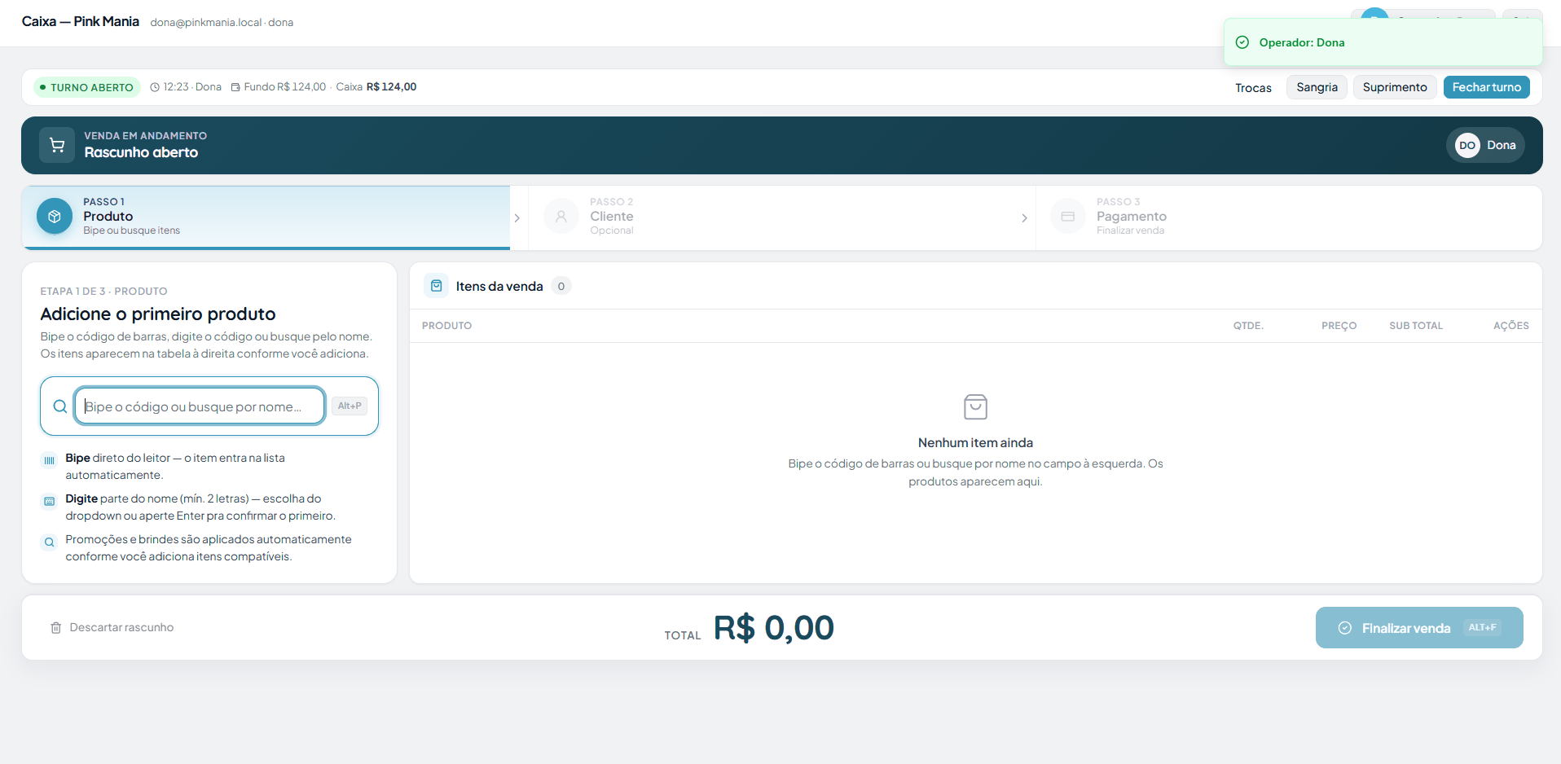The height and width of the screenshot is (764, 1561).
Task: Switch to the Passo 2 Cliente step
Action: [782, 217]
